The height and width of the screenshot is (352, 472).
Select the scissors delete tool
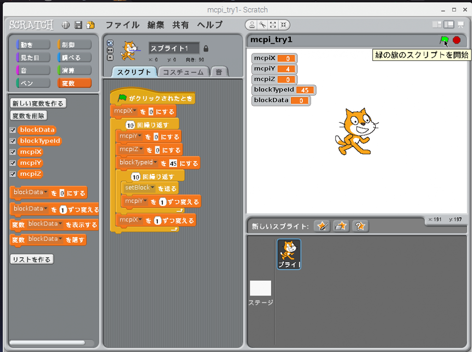262,25
